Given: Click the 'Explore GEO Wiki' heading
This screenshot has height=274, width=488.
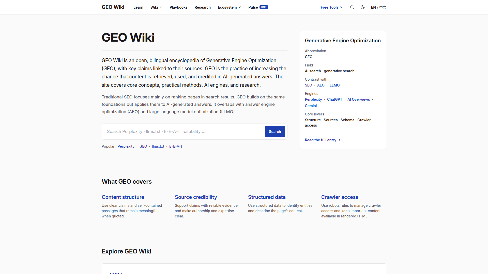Looking at the screenshot, I should [126, 251].
